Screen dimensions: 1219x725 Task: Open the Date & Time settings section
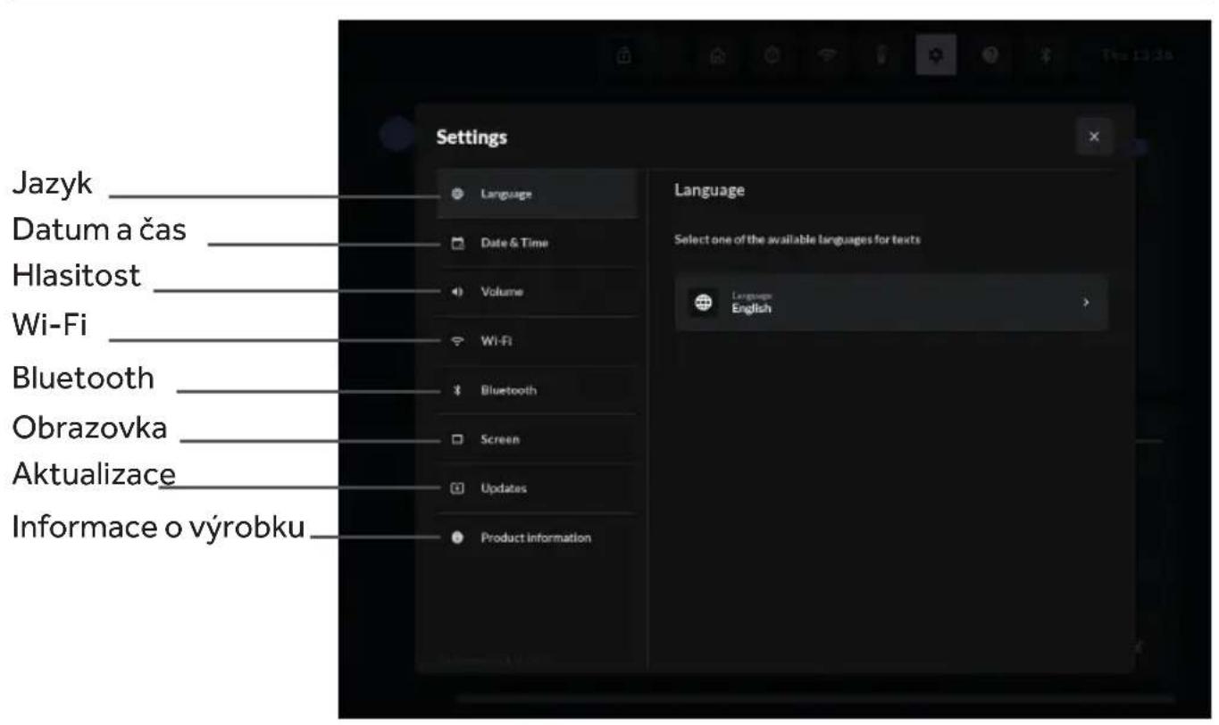tap(537, 243)
